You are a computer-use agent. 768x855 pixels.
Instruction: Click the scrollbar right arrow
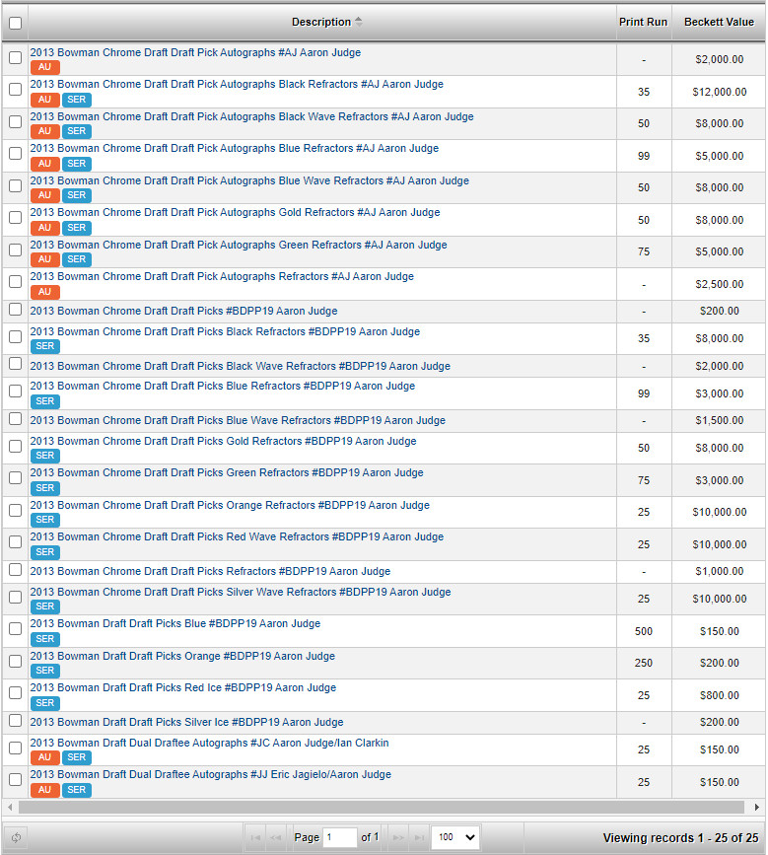pos(756,807)
